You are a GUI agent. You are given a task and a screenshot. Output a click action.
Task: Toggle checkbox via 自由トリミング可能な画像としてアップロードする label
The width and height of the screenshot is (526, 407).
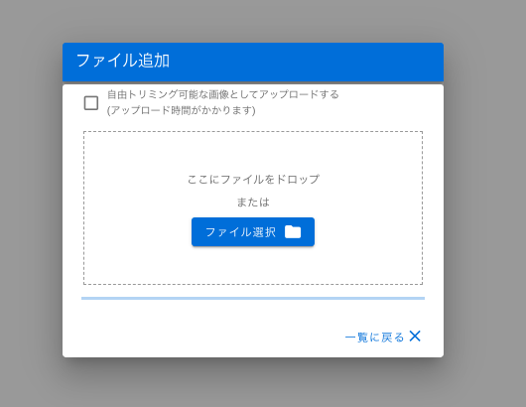point(223,94)
